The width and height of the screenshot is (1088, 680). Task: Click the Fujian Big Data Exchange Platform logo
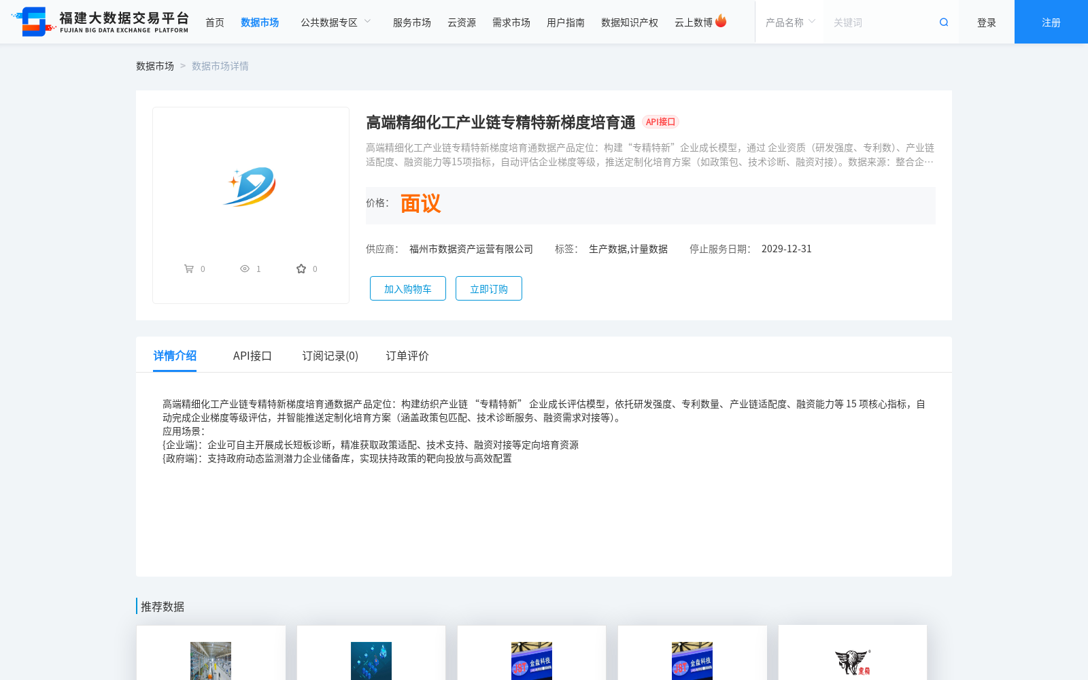(x=101, y=22)
